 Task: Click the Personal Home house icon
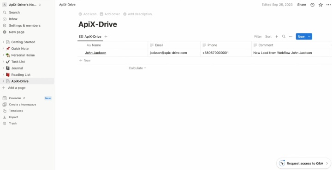(x=8, y=55)
